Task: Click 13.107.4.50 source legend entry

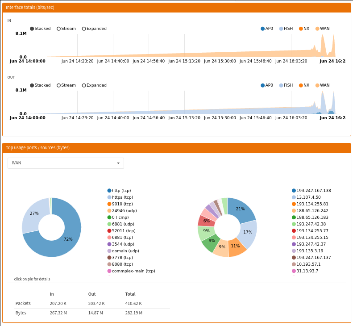Action: coord(306,197)
